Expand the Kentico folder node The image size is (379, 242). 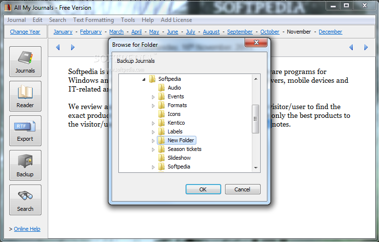point(153,123)
